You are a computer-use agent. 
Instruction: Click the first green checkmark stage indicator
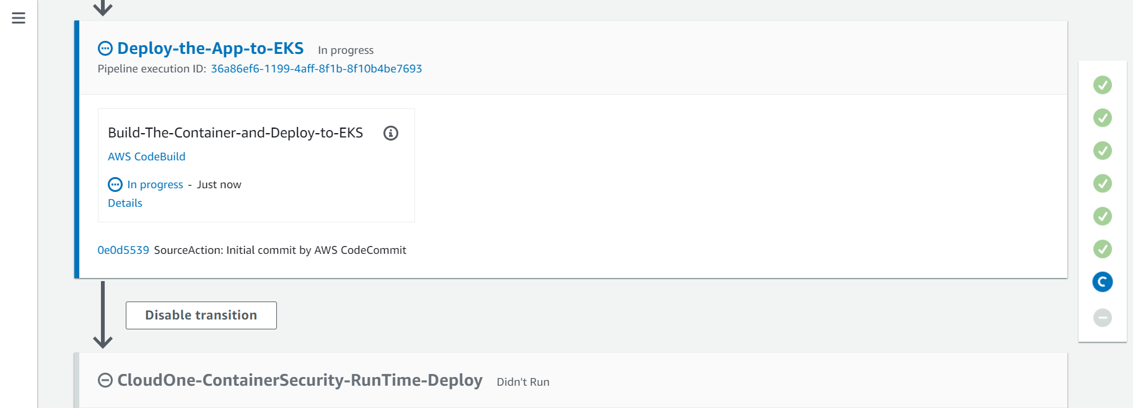point(1102,85)
